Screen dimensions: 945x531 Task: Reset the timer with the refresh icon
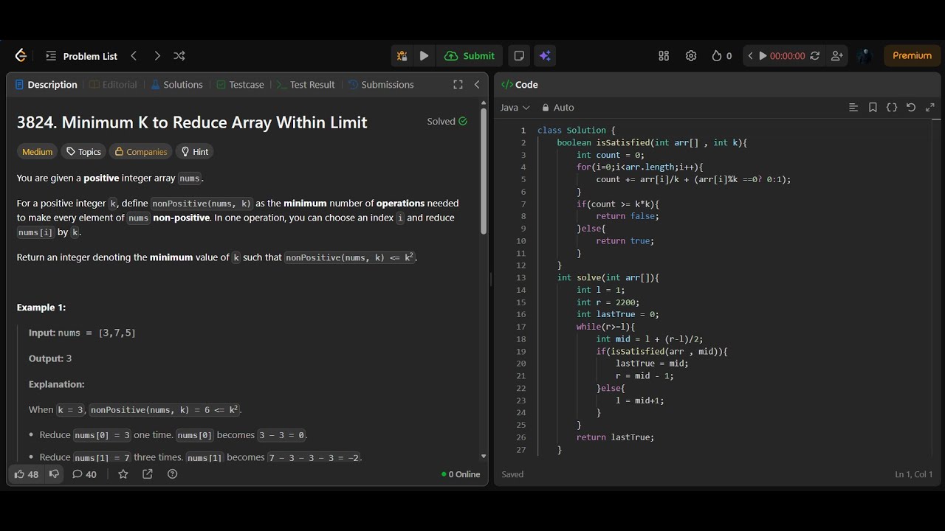[x=815, y=55]
